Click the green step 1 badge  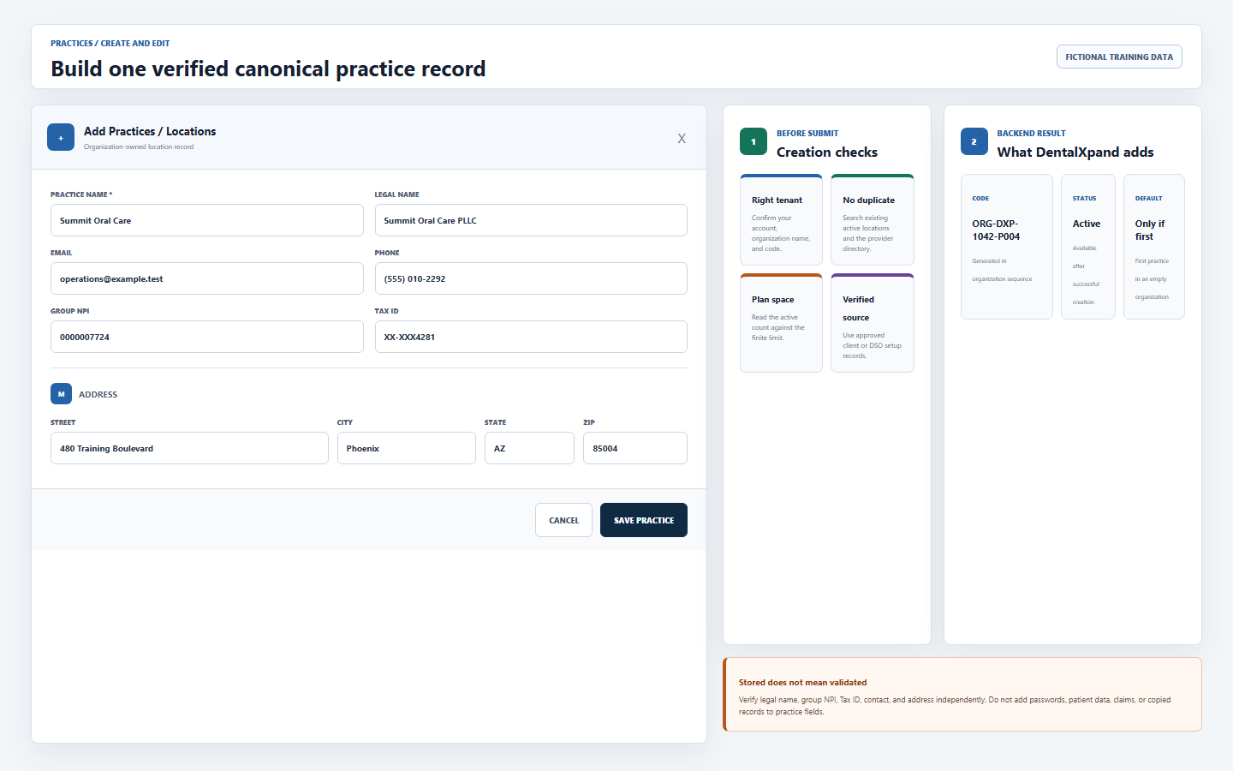click(753, 141)
